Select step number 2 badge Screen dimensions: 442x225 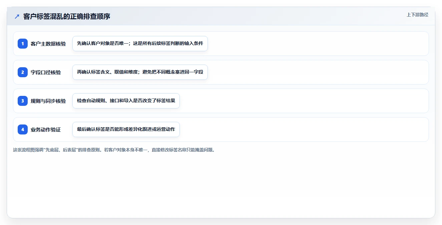23,72
